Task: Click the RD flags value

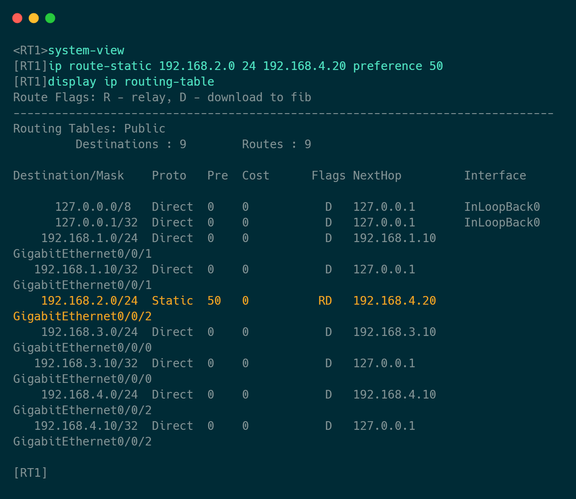Action: tap(325, 301)
